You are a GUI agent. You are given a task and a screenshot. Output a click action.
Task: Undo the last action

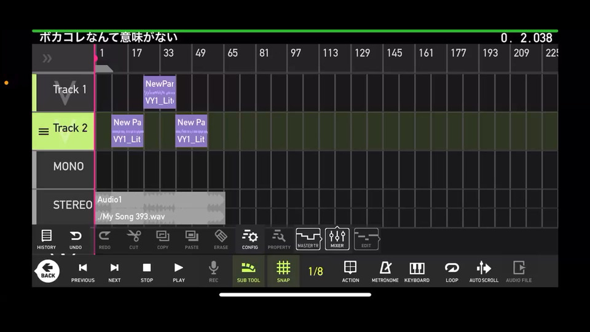(x=75, y=239)
